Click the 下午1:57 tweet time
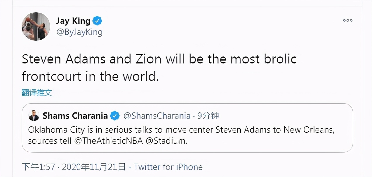The height and width of the screenshot is (177, 372). point(39,167)
